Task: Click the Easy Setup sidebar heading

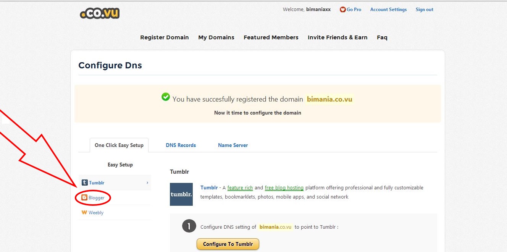Action: [x=120, y=165]
